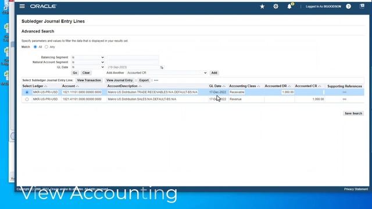Screen dimensions: 372x209
Task: Click the Add button
Action: [214, 73]
